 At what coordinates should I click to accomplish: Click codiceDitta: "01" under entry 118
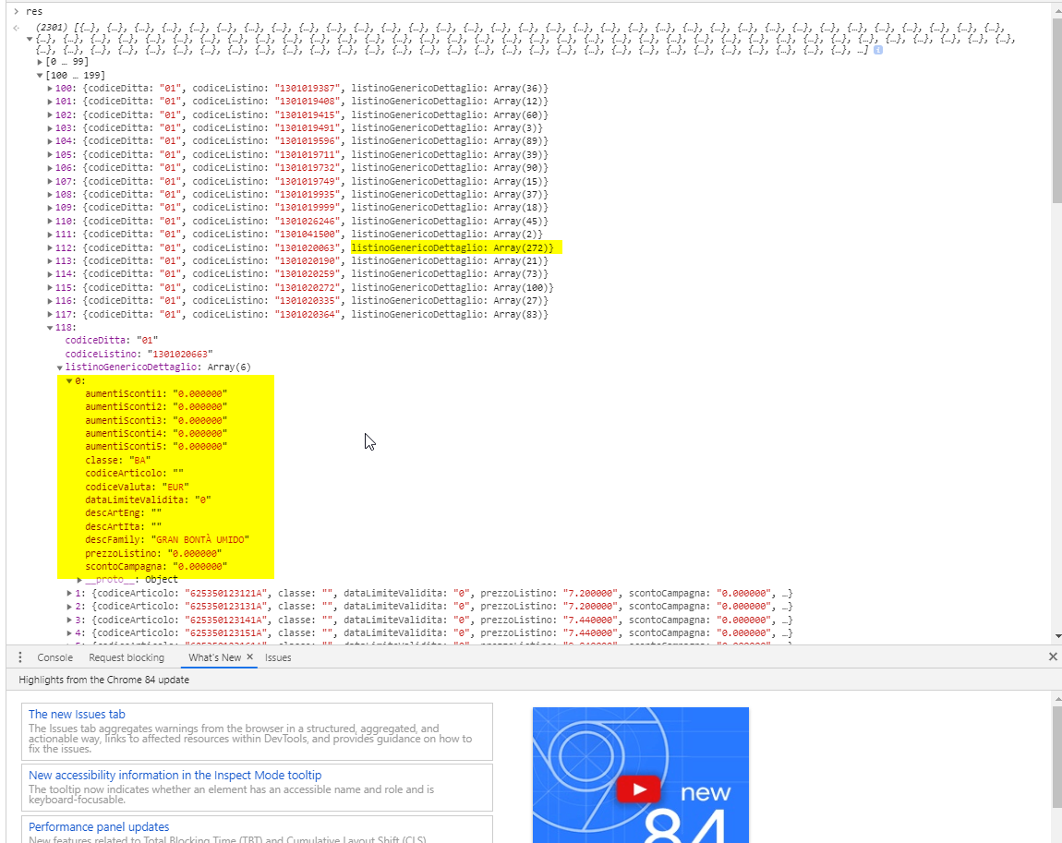(x=111, y=341)
